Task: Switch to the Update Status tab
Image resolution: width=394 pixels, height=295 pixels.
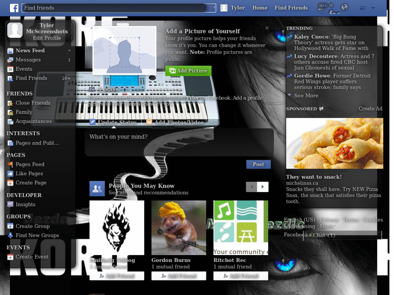Action: (117, 122)
